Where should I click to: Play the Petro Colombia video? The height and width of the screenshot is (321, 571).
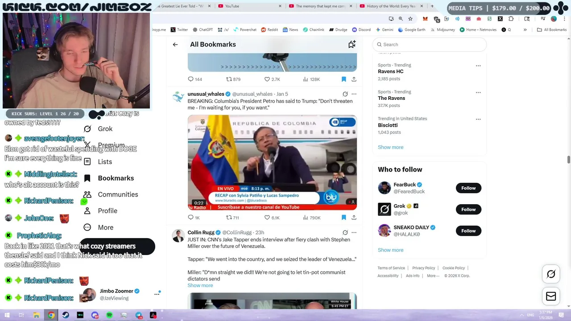click(272, 163)
